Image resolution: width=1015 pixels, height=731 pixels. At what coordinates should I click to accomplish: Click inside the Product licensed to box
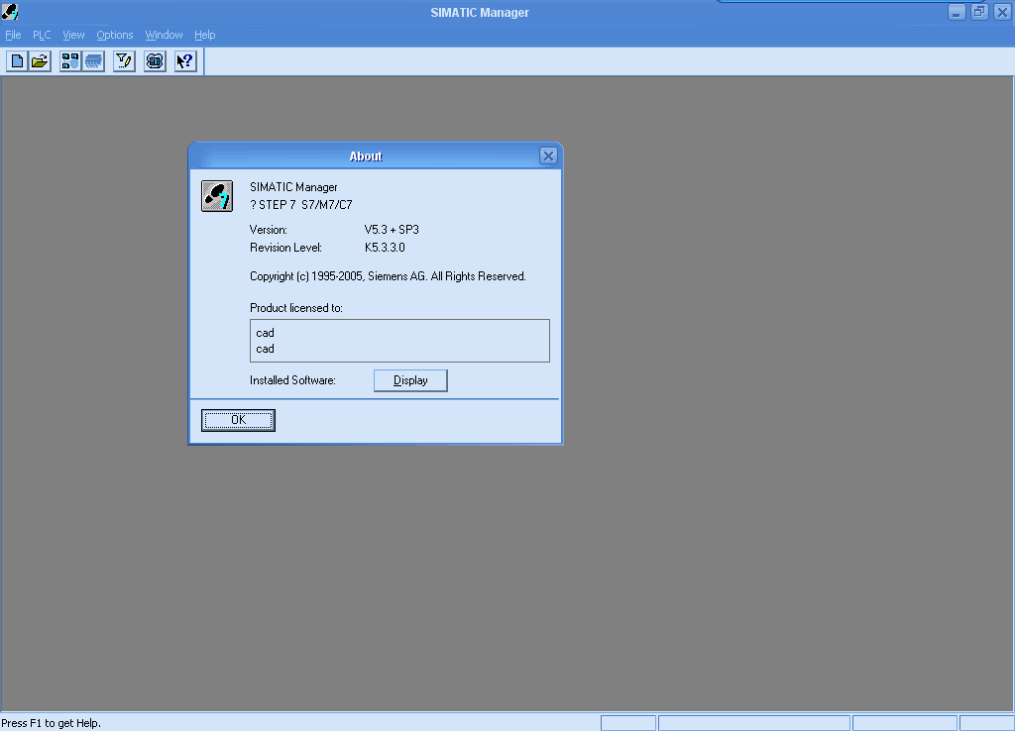tap(399, 341)
